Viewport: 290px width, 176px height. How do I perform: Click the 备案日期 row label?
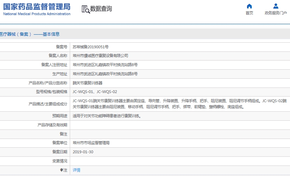pos(60,152)
